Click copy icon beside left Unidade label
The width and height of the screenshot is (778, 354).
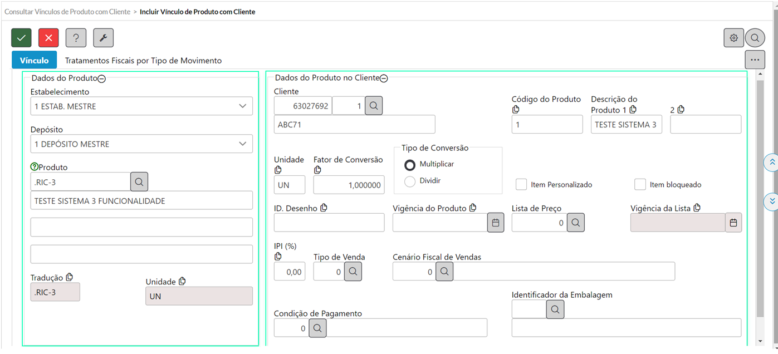click(182, 281)
